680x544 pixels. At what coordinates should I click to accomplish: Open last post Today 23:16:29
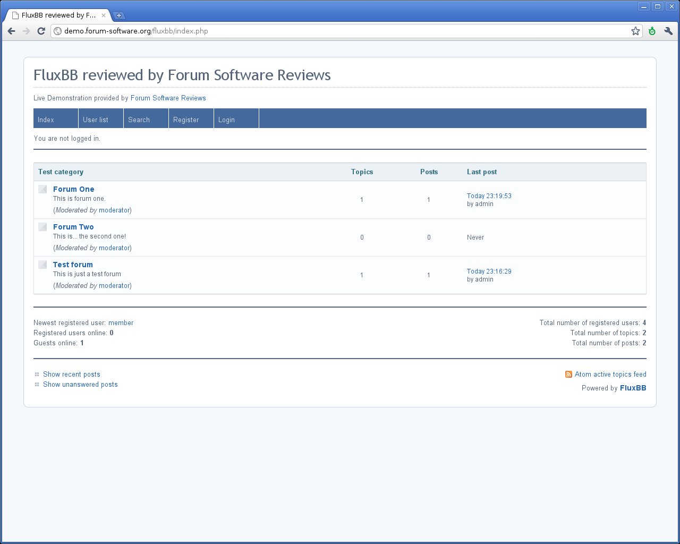coord(489,271)
